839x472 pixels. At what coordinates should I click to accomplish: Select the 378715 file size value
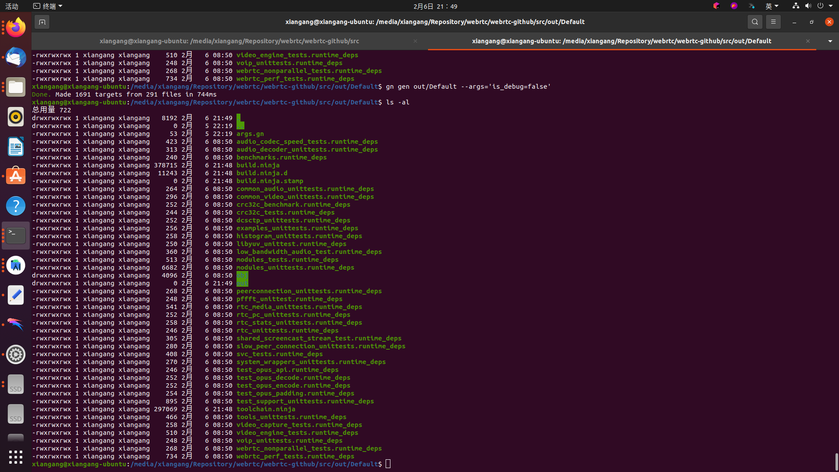pos(166,165)
